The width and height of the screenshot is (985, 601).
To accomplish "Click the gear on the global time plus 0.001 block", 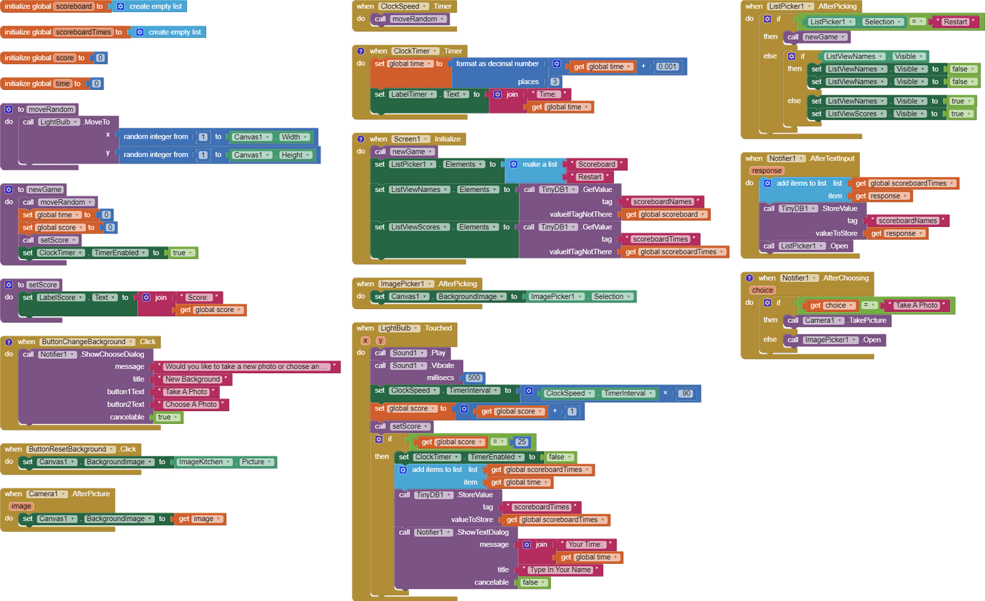I will pos(556,64).
